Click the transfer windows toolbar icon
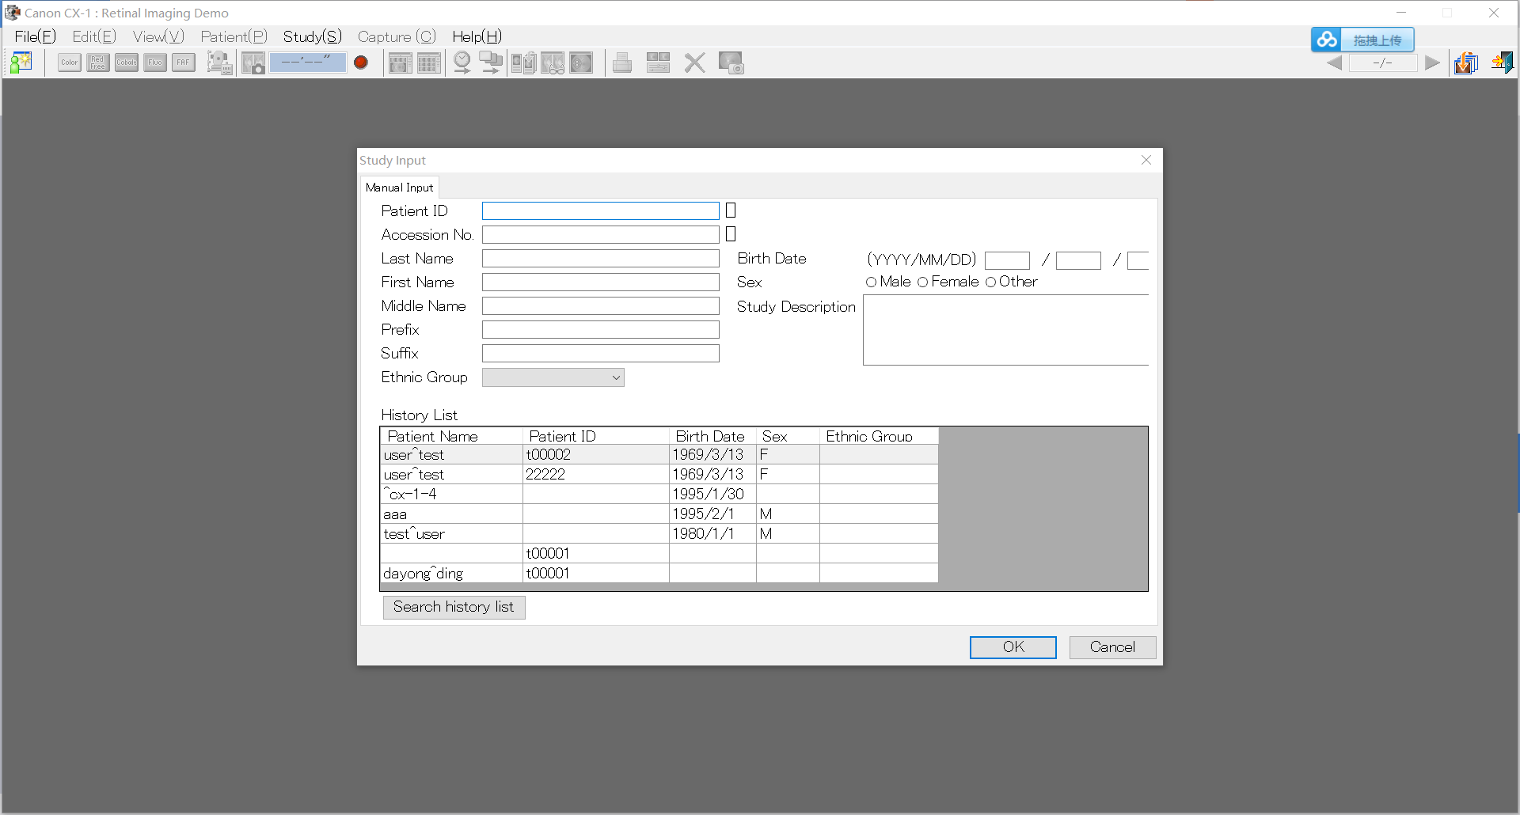The height and width of the screenshot is (815, 1520). pyautogui.click(x=491, y=63)
